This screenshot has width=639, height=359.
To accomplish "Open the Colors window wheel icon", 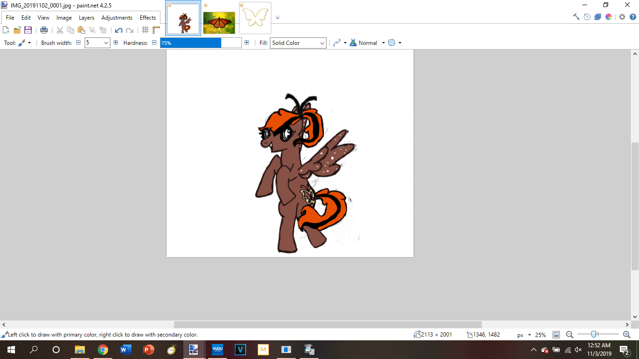I will 609,17.
